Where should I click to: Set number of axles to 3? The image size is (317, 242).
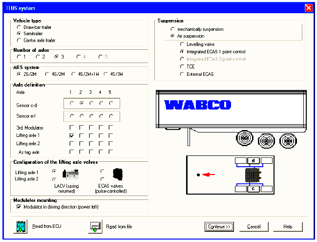tap(56, 57)
